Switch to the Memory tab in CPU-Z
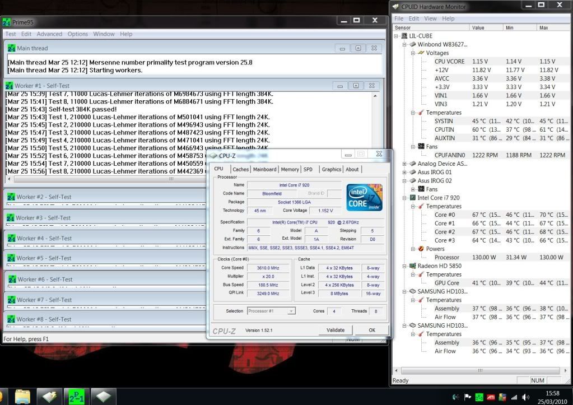 [x=290, y=169]
